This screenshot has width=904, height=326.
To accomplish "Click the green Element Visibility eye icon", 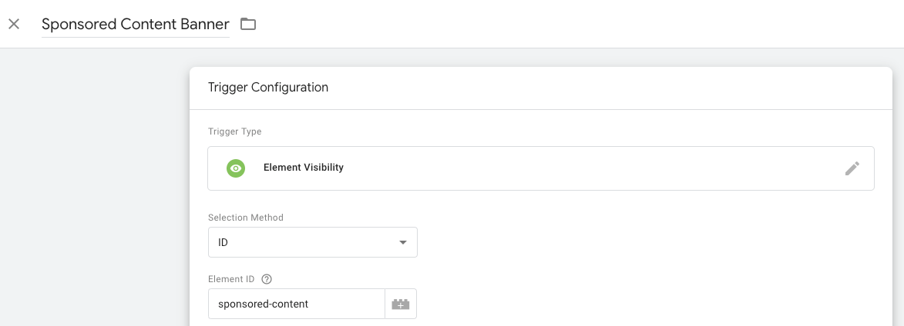I will pyautogui.click(x=236, y=168).
